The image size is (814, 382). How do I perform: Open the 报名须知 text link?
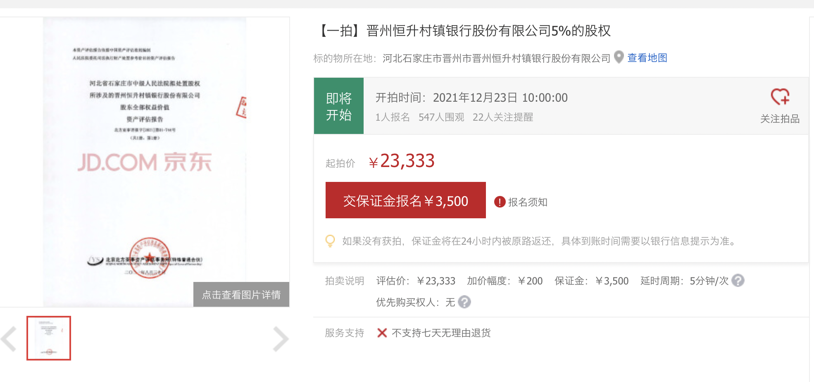(528, 202)
